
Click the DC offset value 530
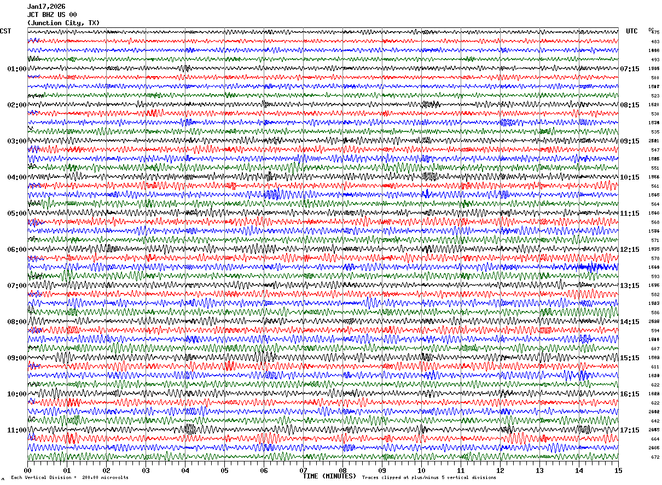pos(655,114)
